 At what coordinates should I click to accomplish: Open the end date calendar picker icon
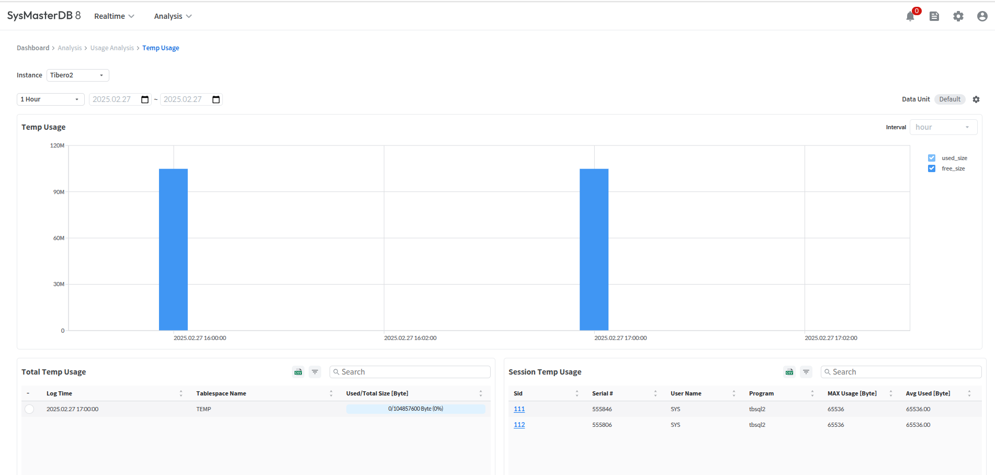coord(216,99)
